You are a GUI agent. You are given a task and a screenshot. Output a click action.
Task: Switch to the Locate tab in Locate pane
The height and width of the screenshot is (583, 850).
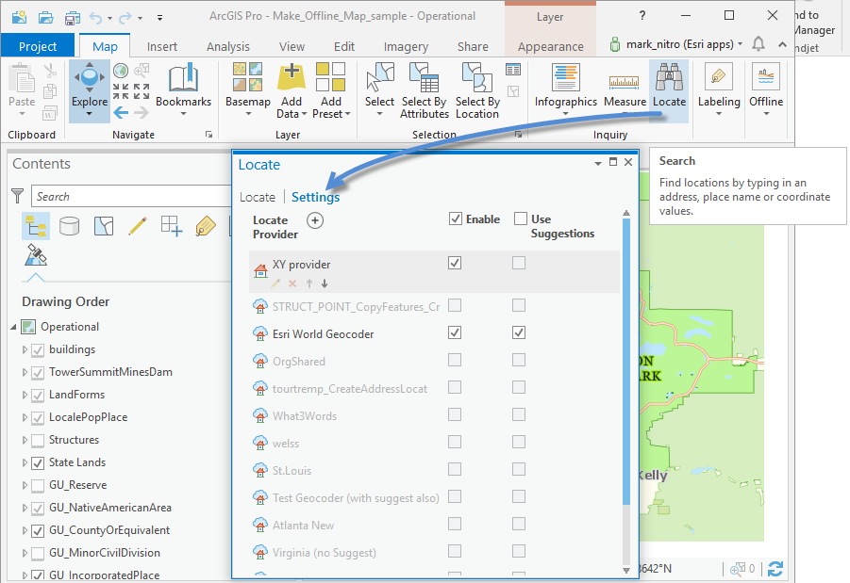[x=258, y=197]
